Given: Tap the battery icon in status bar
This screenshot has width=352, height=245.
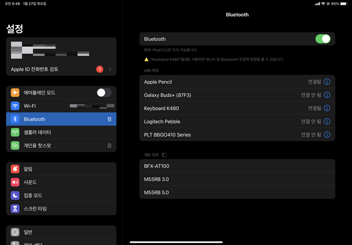Looking at the screenshot, I should click(344, 4).
